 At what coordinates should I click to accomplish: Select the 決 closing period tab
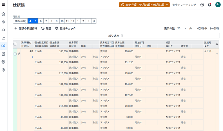coord(94,21)
